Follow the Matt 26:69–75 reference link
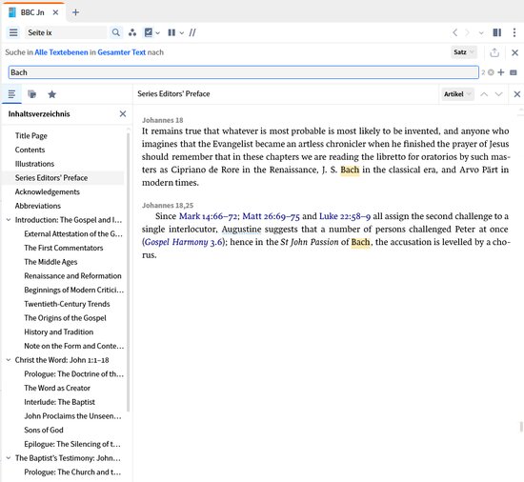 (271, 216)
